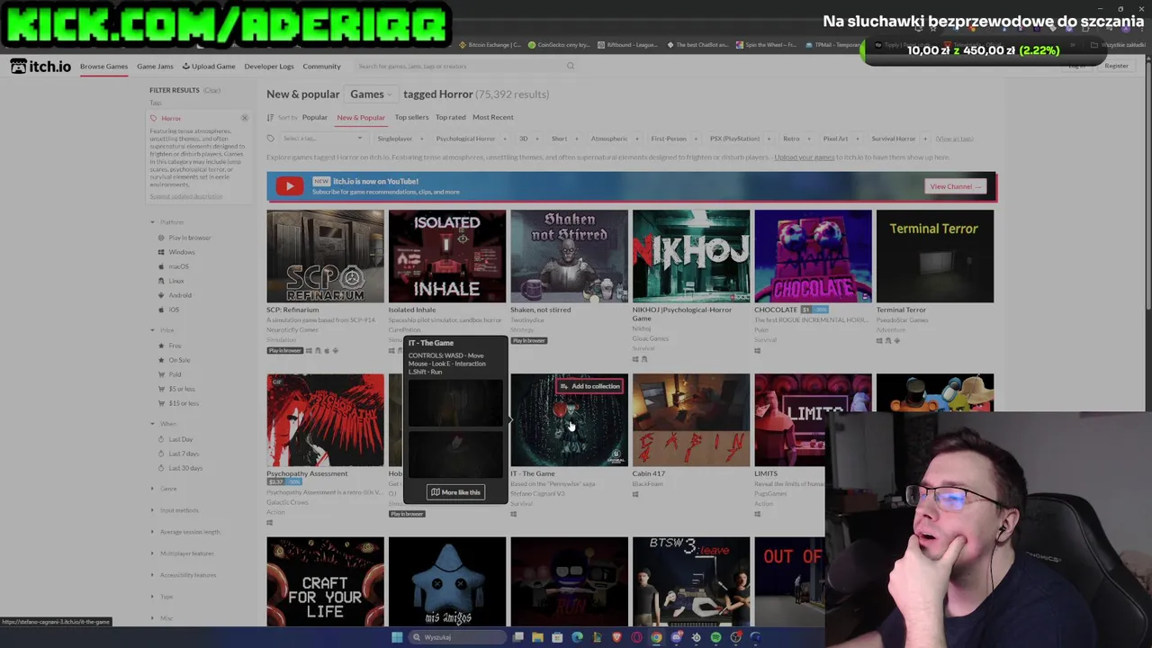Click the View Channel button
1152x648 pixels.
[956, 186]
